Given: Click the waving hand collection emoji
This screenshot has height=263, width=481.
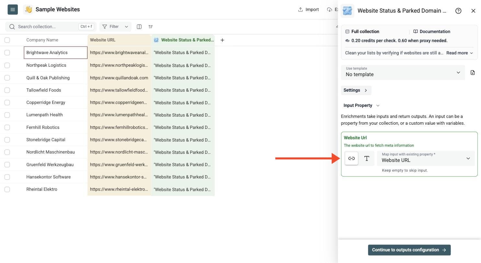Looking at the screenshot, I should click(x=29, y=9).
